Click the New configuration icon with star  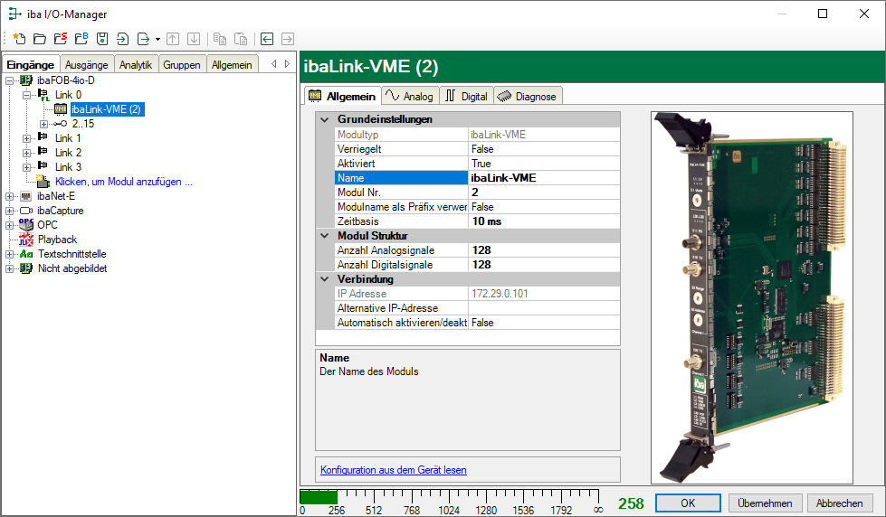click(18, 39)
